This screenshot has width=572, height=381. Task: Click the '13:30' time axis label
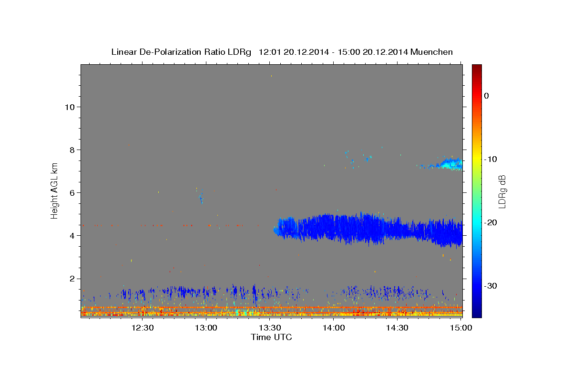270,328
